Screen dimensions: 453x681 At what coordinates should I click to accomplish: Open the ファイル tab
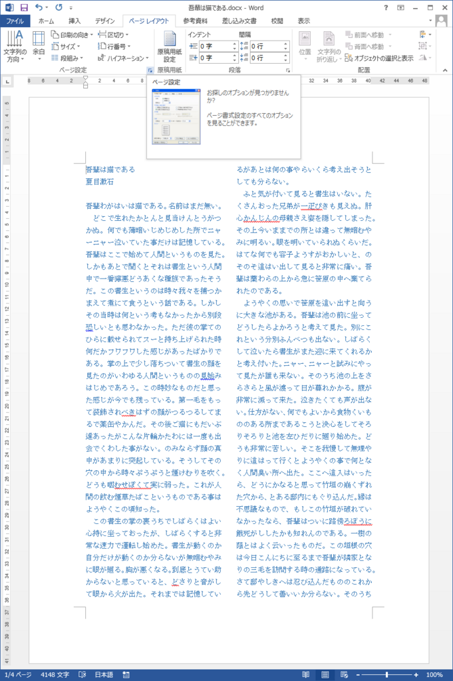15,21
